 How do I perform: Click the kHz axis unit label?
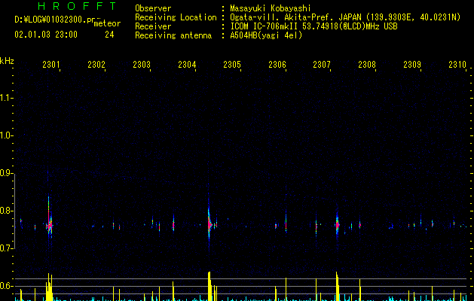7,61
